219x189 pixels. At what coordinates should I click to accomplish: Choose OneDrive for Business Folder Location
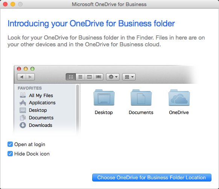coord(152,177)
